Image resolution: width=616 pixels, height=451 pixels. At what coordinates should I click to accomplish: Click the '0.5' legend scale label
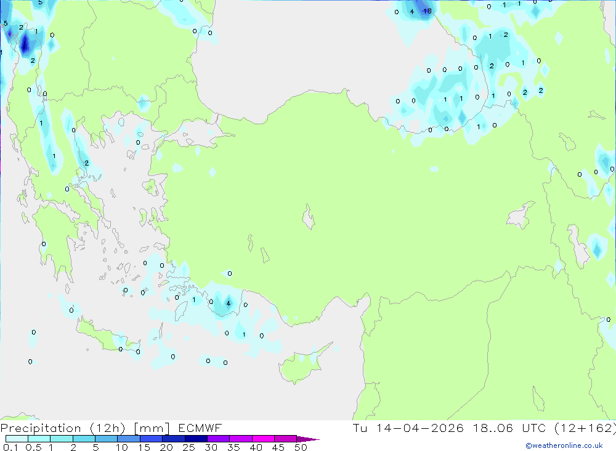[33, 447]
